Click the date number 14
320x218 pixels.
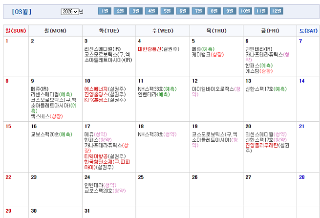click(302, 81)
